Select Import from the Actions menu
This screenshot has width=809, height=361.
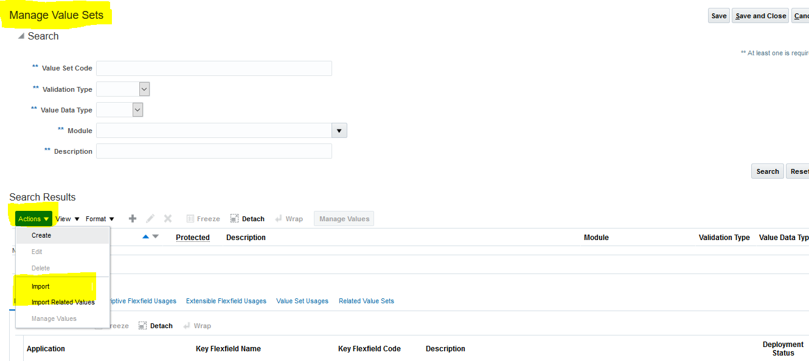[40, 286]
